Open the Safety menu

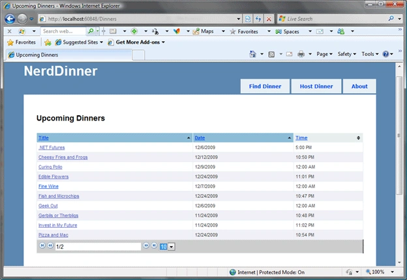(x=347, y=54)
